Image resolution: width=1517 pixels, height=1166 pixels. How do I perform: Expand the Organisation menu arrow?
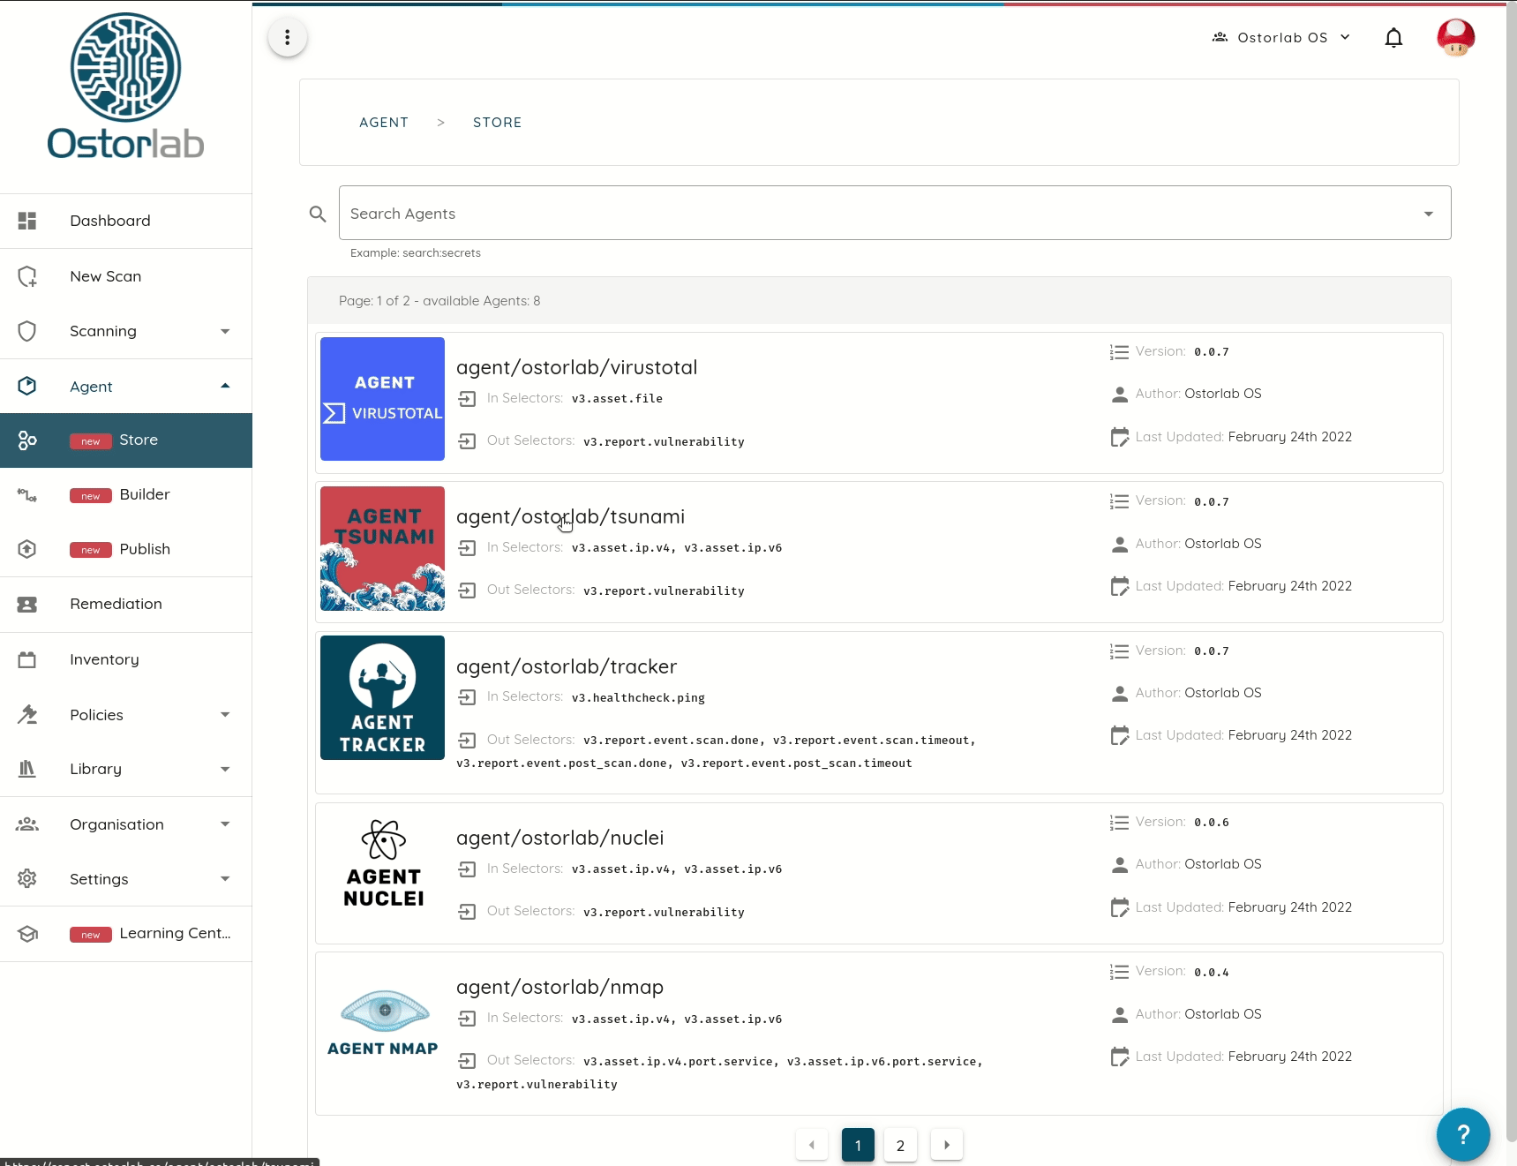tap(225, 824)
